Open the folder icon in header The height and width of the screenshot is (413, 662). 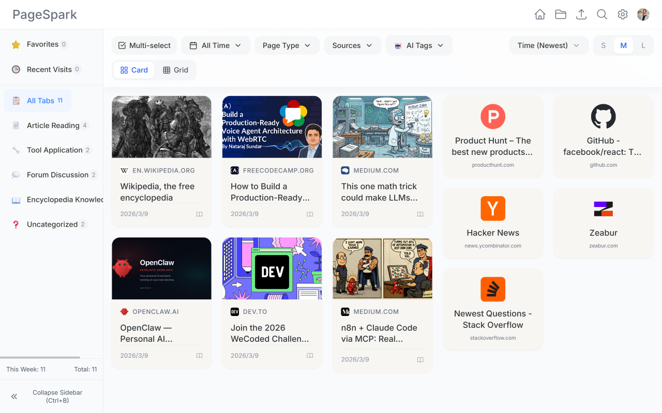(561, 14)
